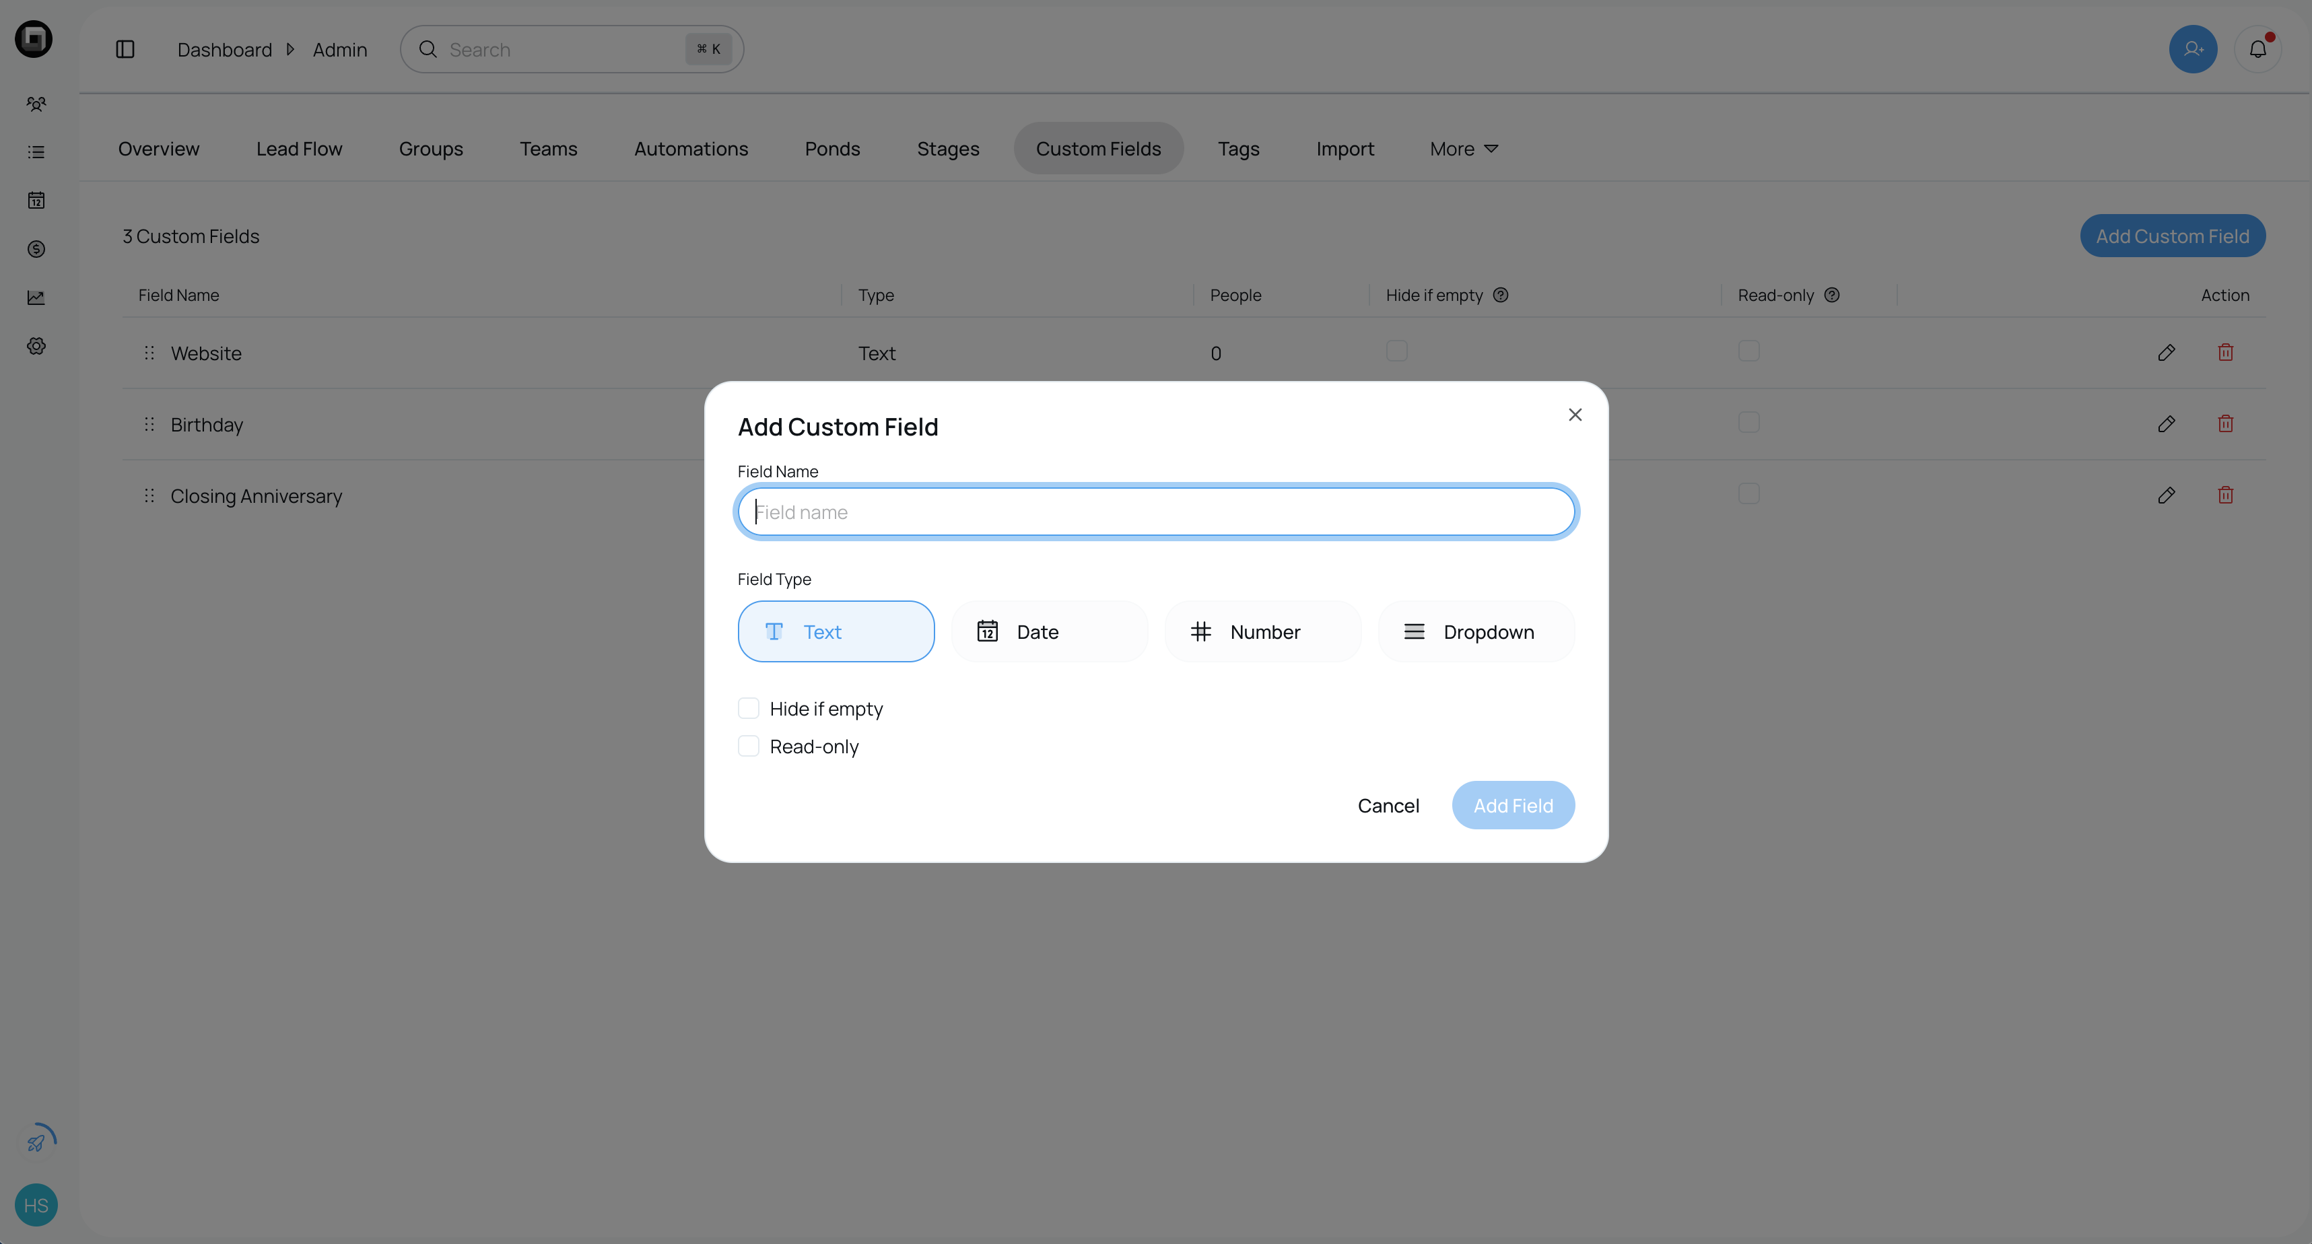Select the Dropdown field type
Screen dimensions: 2312x1244
click(x=1476, y=632)
